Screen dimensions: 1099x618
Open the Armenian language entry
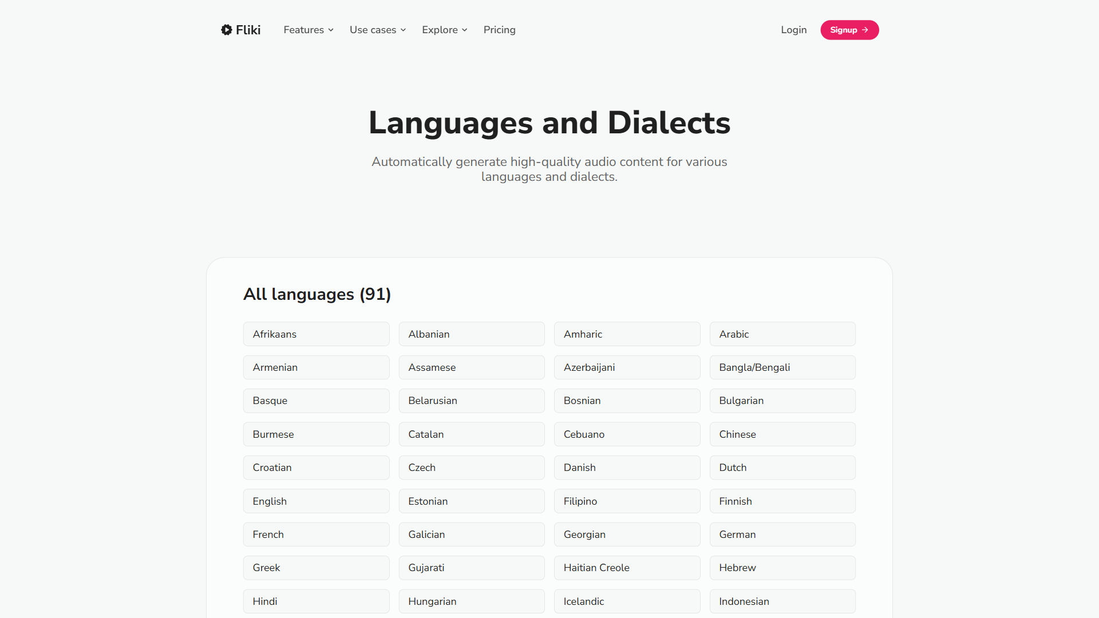click(x=317, y=367)
